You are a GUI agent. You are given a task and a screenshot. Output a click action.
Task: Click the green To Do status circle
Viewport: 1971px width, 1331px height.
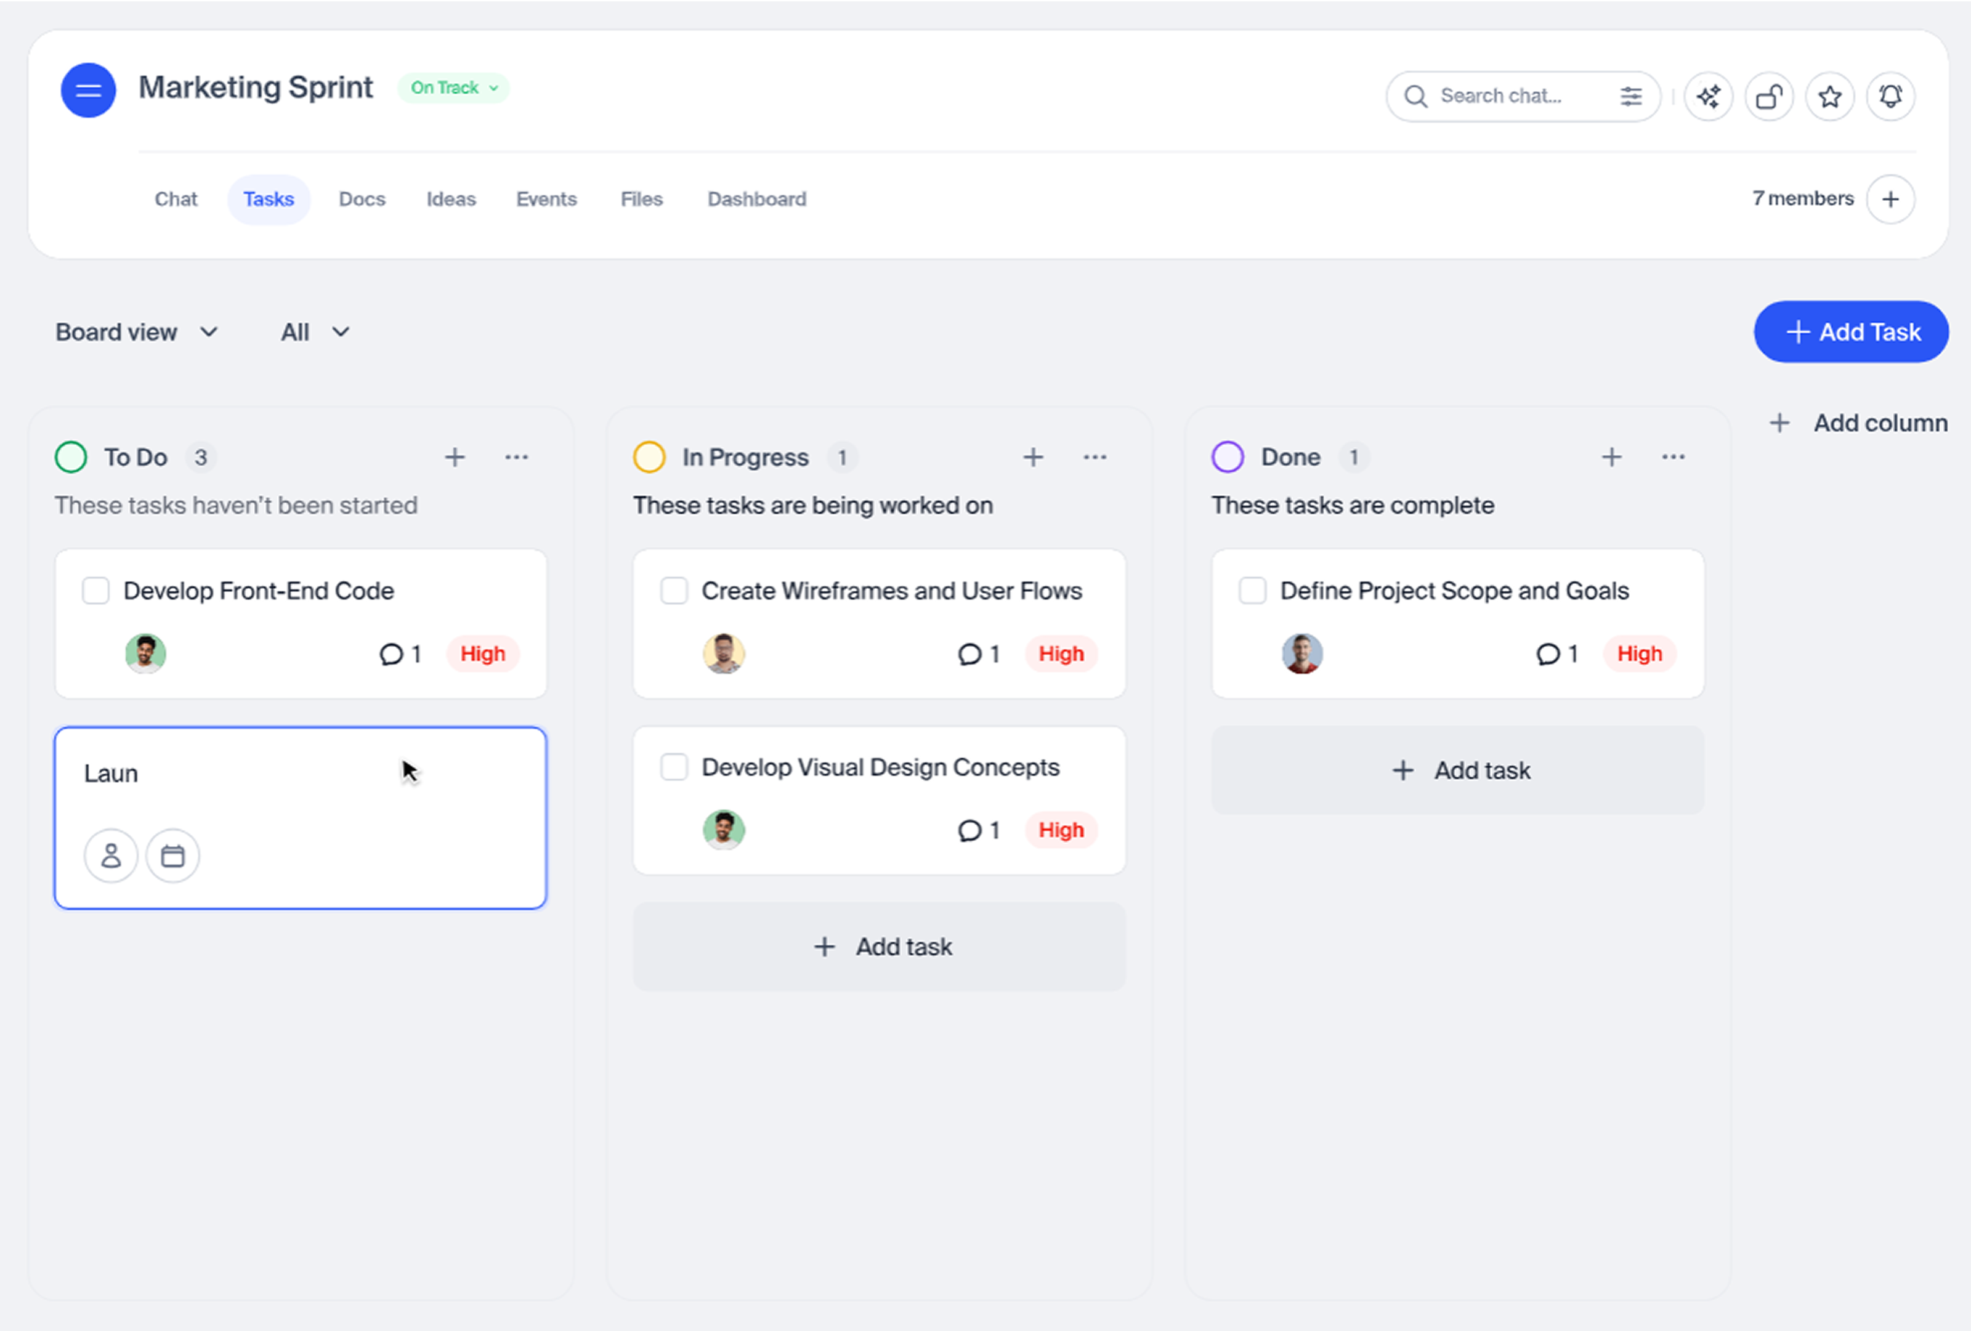[71, 457]
